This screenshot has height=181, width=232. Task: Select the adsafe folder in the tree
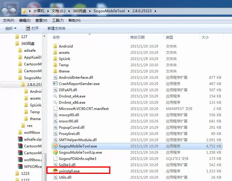(27, 50)
